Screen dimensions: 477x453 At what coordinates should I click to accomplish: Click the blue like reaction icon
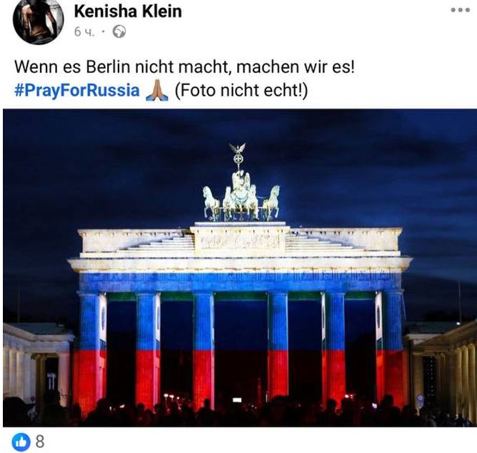coord(21,442)
